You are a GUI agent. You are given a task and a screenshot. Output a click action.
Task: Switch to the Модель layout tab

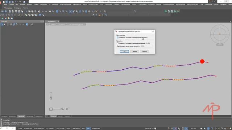[x=53, y=116]
